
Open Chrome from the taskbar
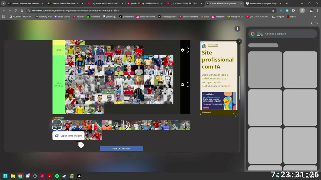point(20,176)
